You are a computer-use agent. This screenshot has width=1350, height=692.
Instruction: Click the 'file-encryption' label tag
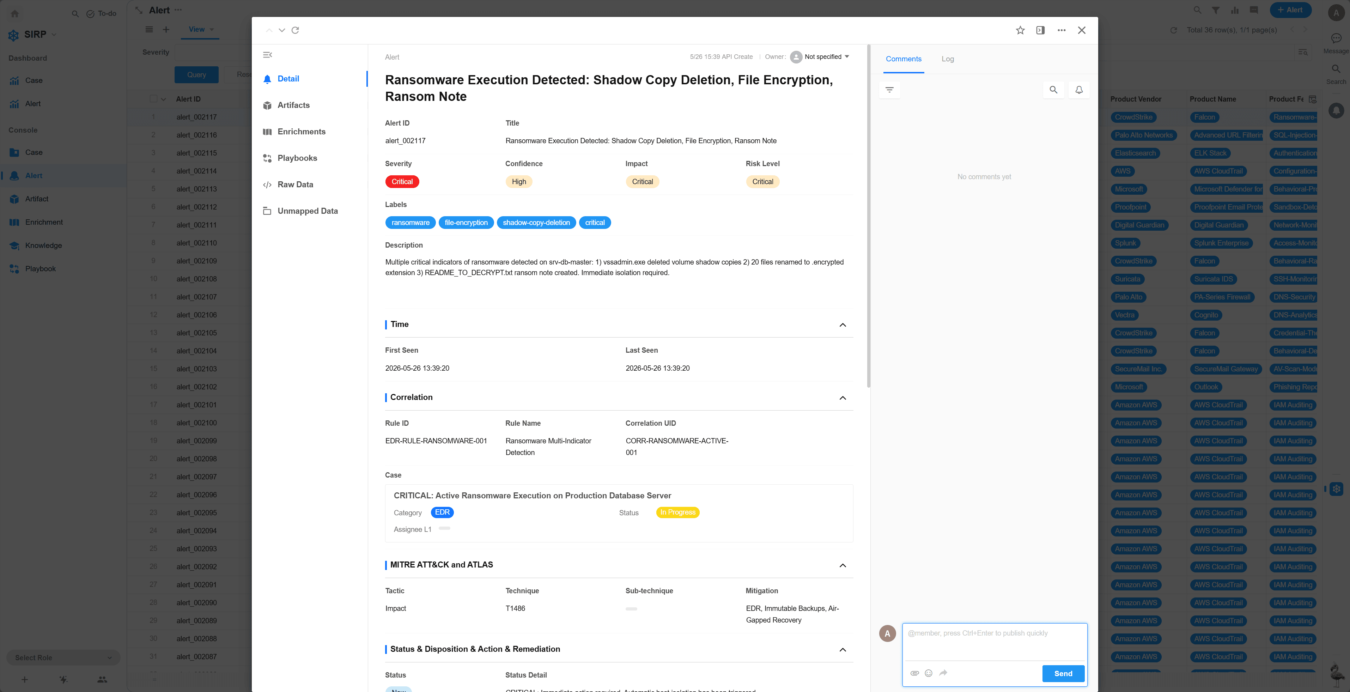tap(466, 223)
